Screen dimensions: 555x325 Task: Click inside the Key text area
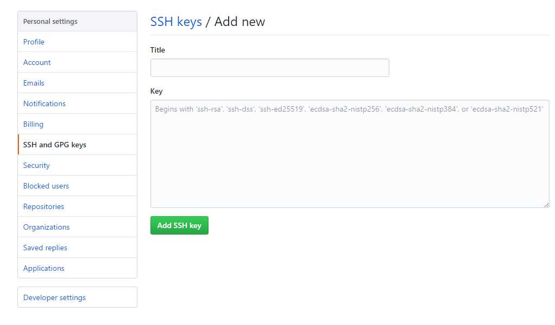(350, 154)
